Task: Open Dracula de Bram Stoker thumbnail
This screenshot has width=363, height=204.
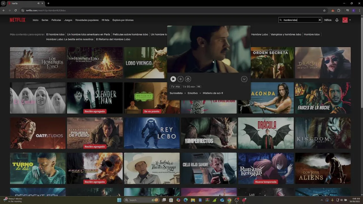Action: pyautogui.click(x=323, y=63)
